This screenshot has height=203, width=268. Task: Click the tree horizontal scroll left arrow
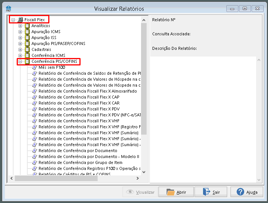click(x=12, y=178)
